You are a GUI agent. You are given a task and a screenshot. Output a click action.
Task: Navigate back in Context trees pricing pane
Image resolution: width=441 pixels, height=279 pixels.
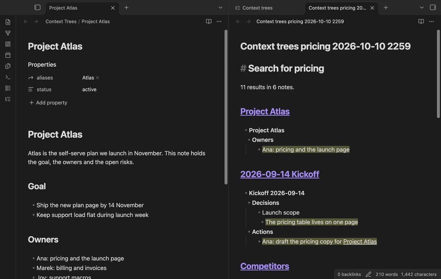pyautogui.click(x=238, y=21)
